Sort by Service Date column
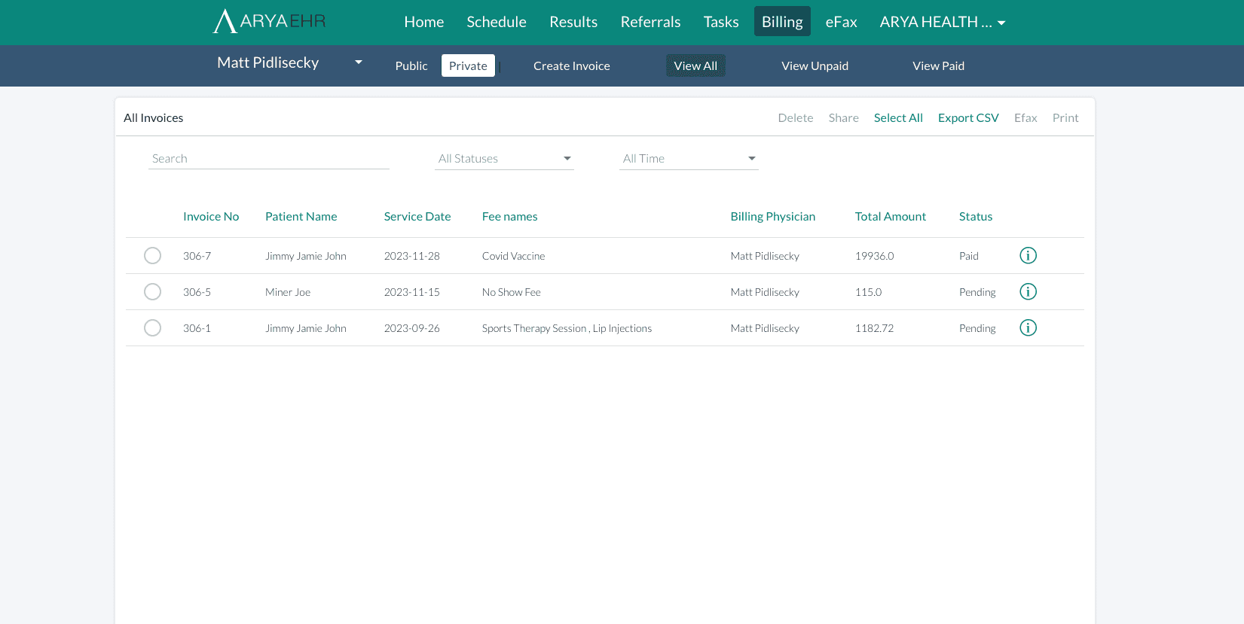 pyautogui.click(x=417, y=216)
